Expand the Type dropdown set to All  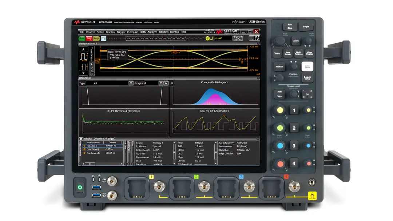(x=131, y=83)
